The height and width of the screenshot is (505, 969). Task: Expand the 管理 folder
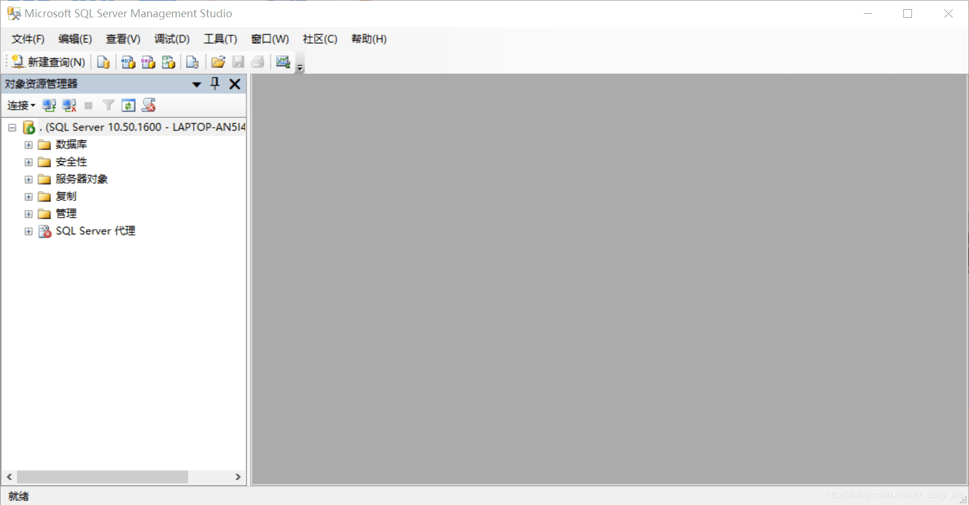coord(28,214)
